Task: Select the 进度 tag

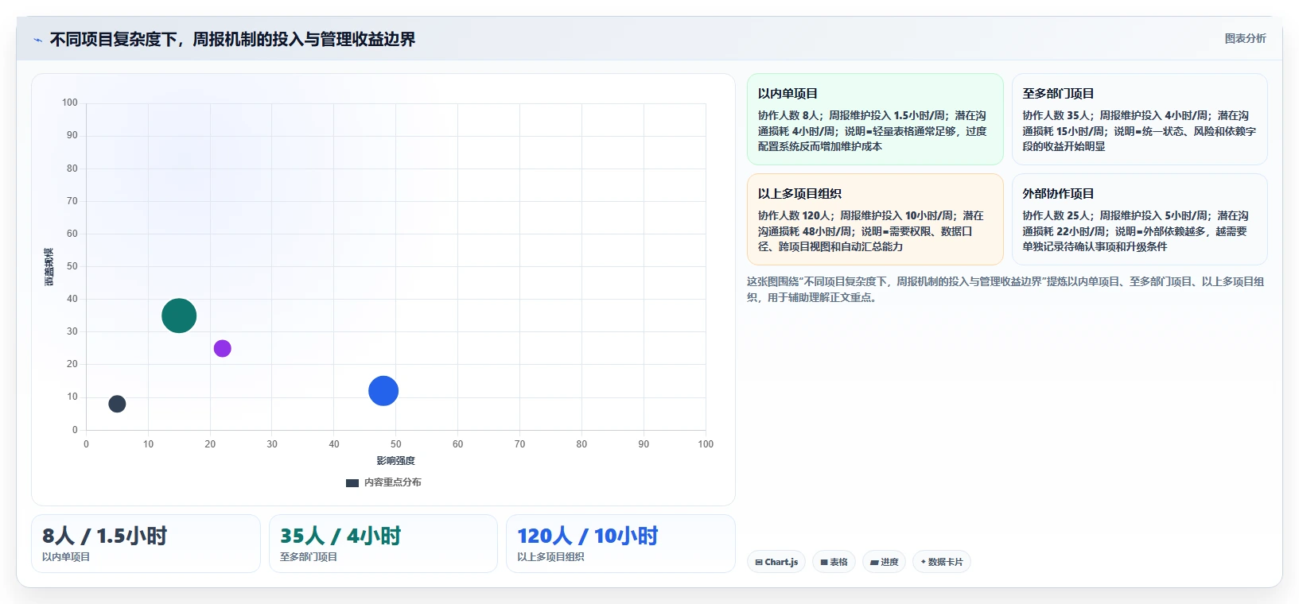Action: [884, 562]
